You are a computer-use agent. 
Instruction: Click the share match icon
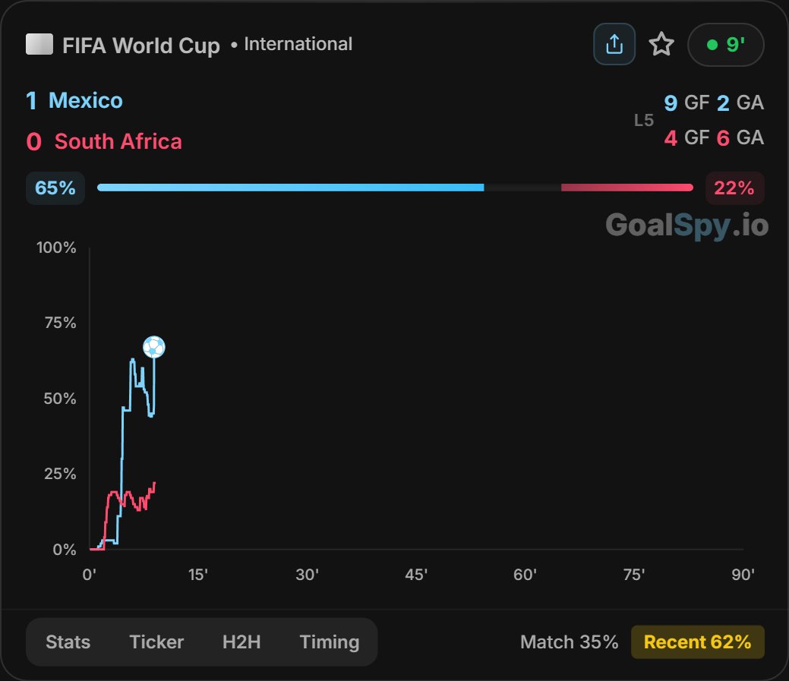coord(614,44)
